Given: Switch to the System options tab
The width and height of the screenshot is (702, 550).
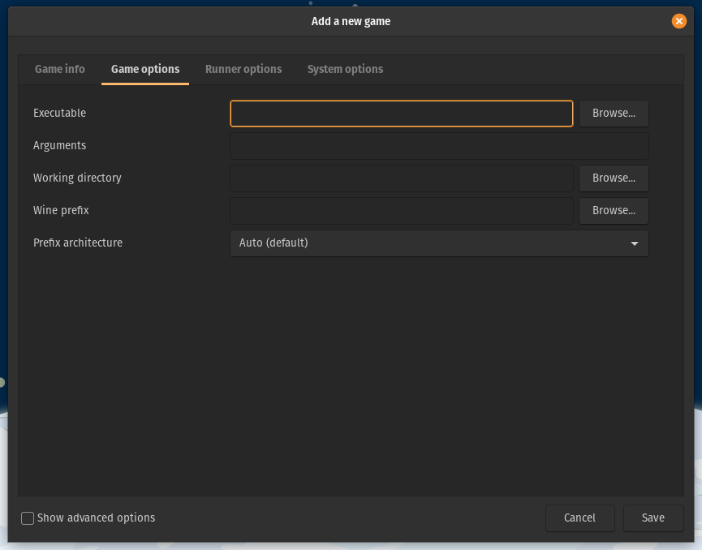Looking at the screenshot, I should pos(345,69).
